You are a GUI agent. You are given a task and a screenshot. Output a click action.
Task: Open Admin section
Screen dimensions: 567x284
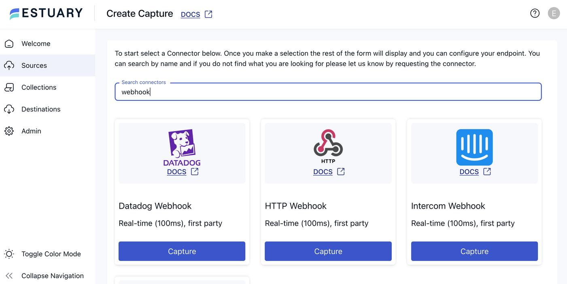47,131
